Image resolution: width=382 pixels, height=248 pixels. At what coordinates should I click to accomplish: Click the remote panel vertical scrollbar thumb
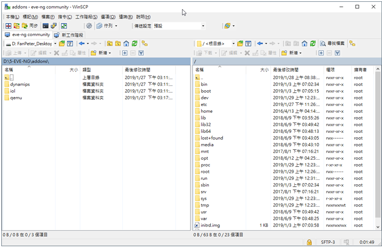coord(377,145)
